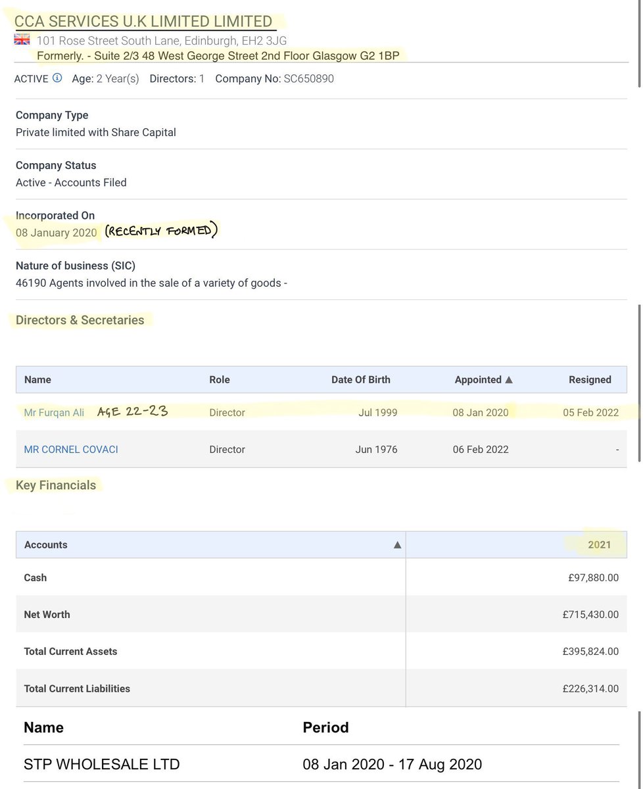Click the CCA SERVICES U.K LIMITED title
This screenshot has height=789, width=643.
[143, 22]
